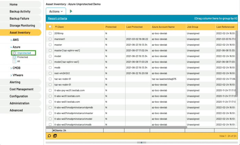Collapse panel using bottom splitter arrow
Screen dimensions: 240x145
[141, 143]
